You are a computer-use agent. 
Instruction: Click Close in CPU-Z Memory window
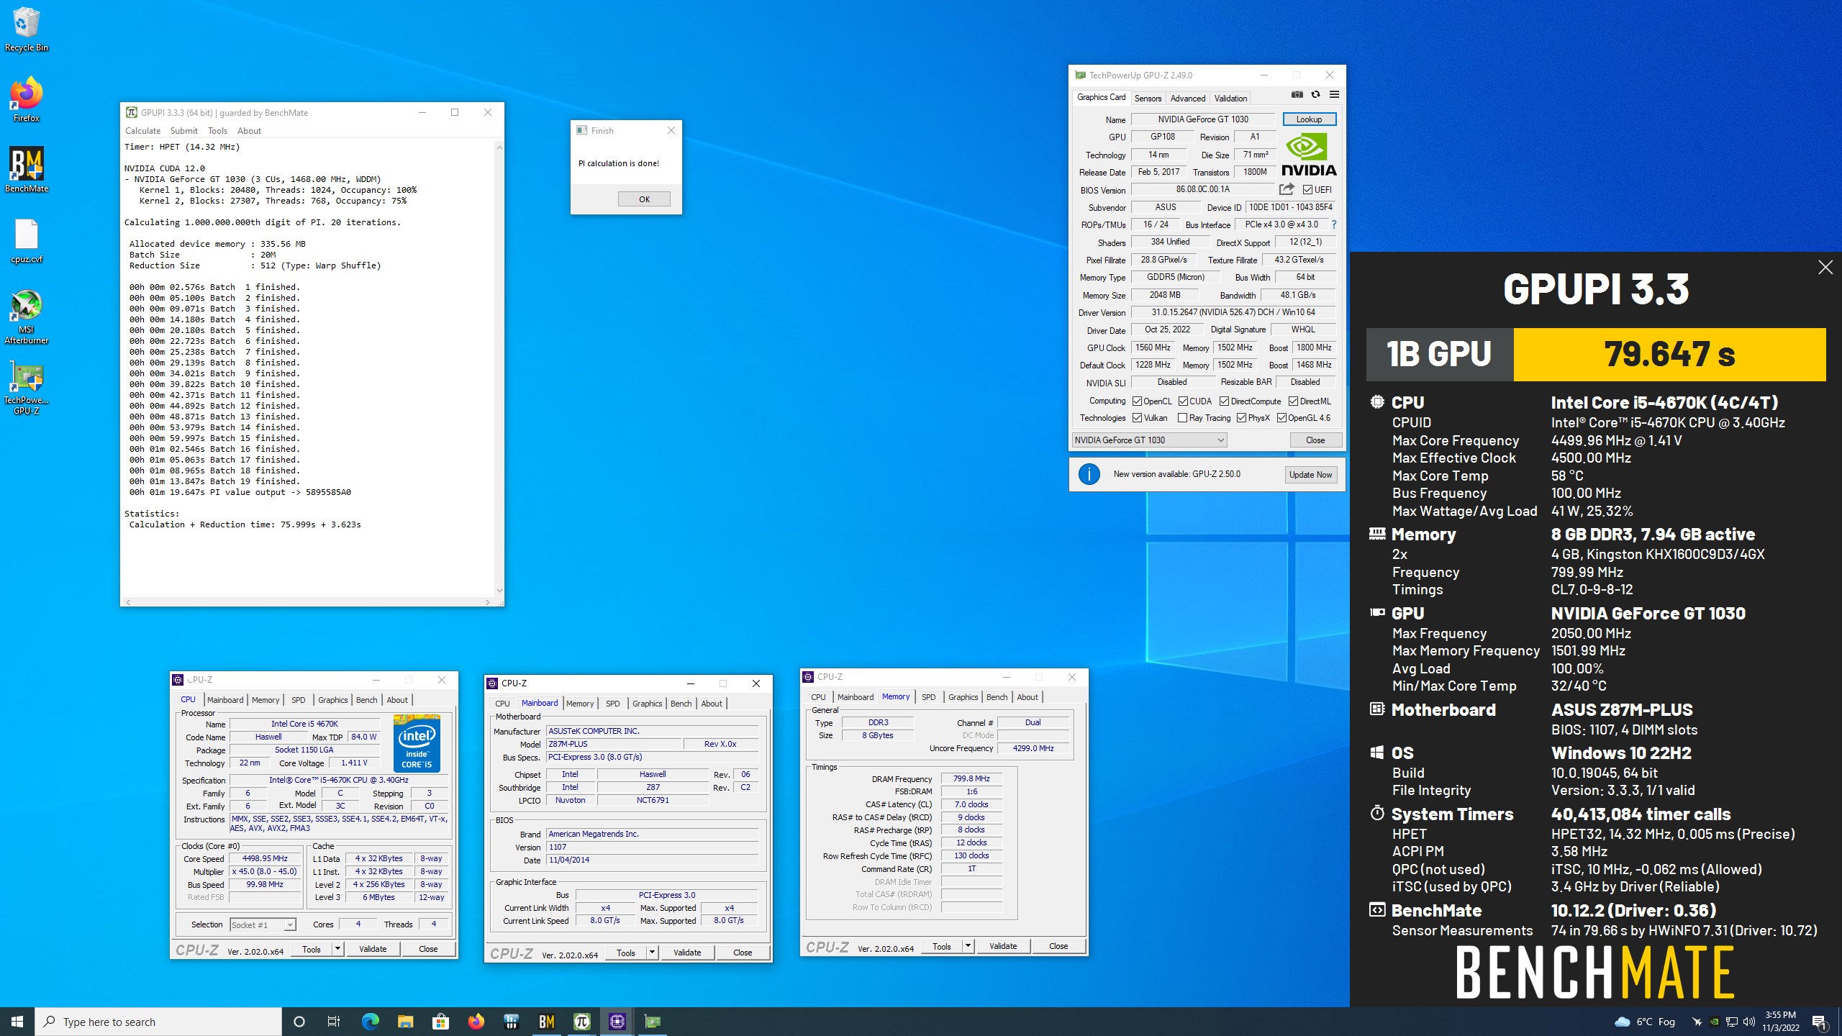(x=1058, y=946)
